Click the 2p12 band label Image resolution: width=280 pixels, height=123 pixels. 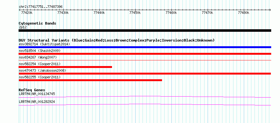pos(23,27)
